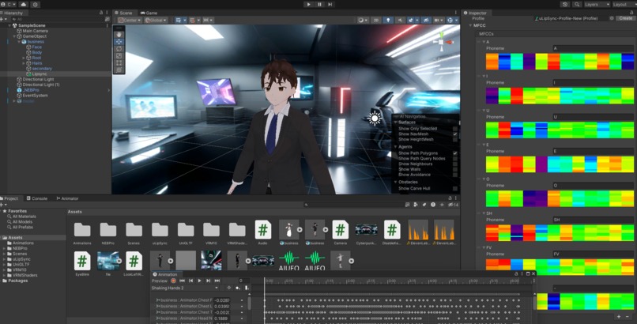Select the Hand (View) tool in Scene
The height and width of the screenshot is (324, 637).
119,35
